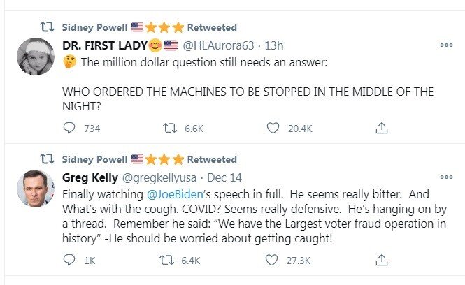Reply to the DR. FIRST LADY tweet
The width and height of the screenshot is (465, 285).
(69, 129)
